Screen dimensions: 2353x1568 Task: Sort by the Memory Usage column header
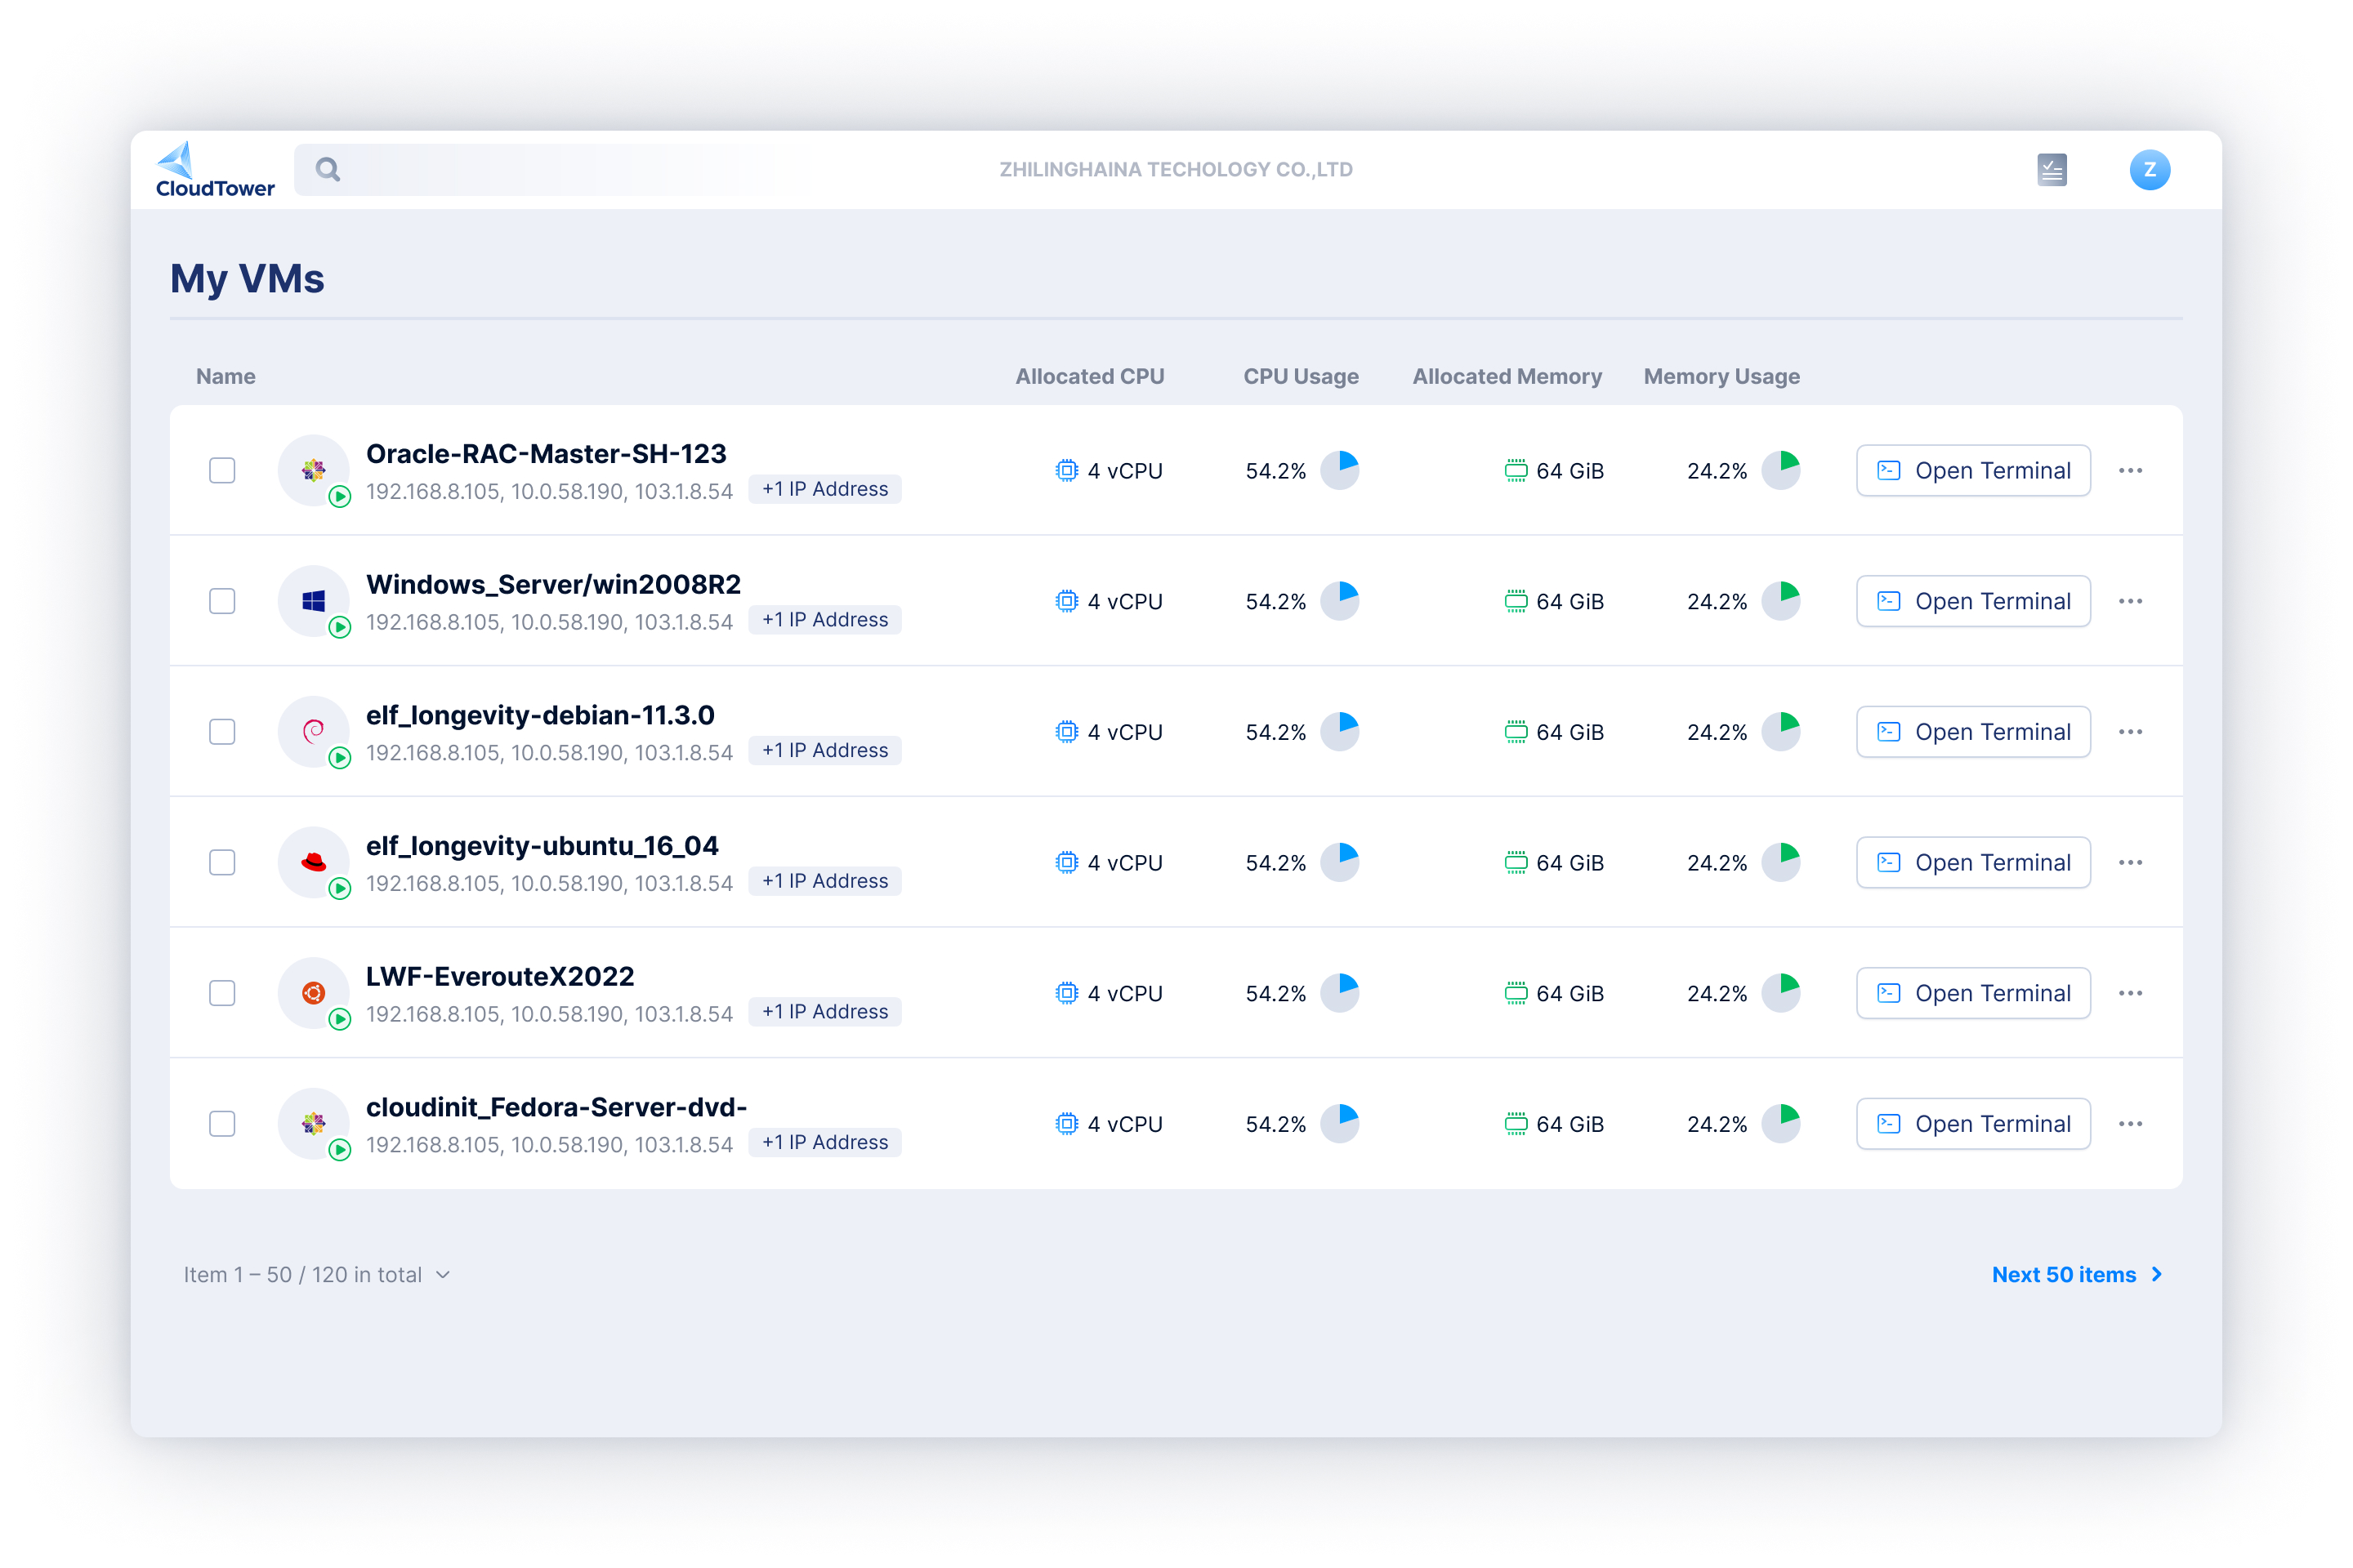pos(1721,376)
